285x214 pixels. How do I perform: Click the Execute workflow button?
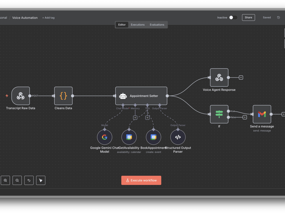tap(141, 180)
